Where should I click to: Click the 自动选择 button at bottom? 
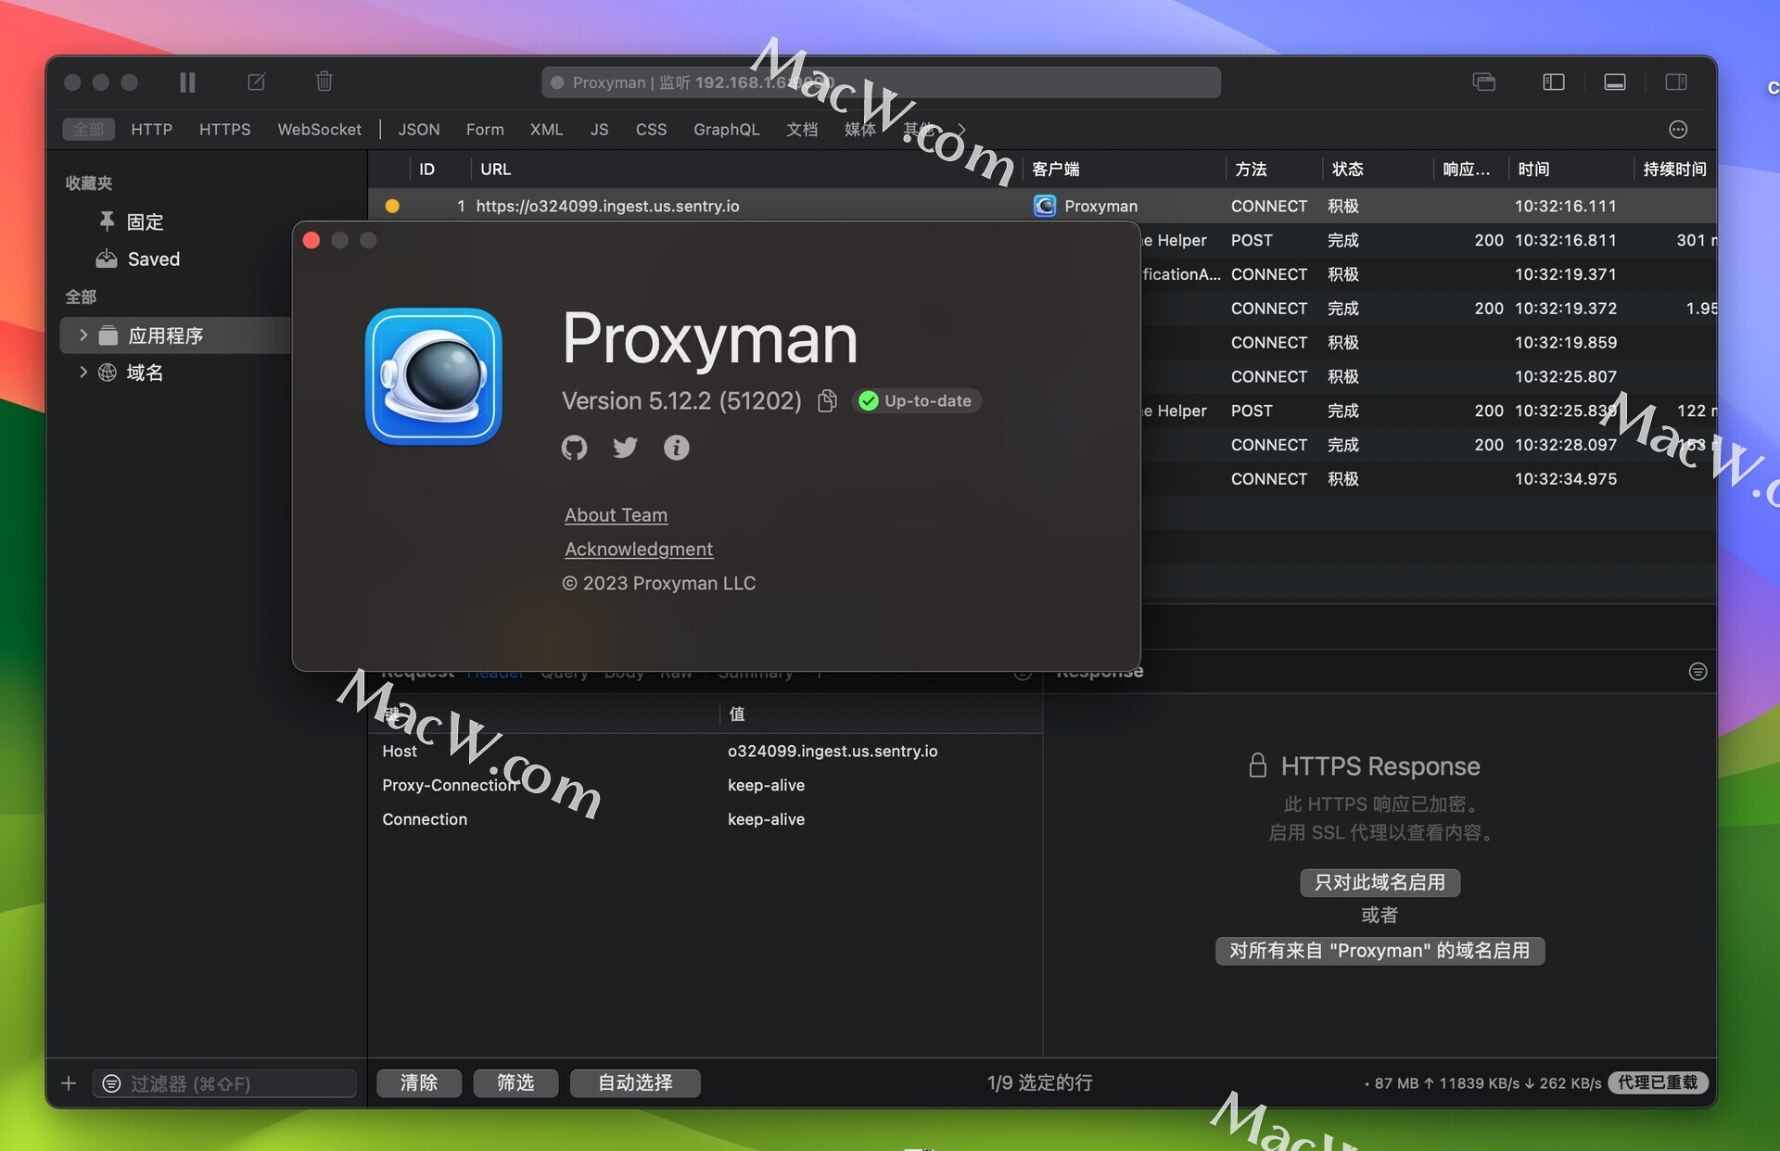point(634,1082)
